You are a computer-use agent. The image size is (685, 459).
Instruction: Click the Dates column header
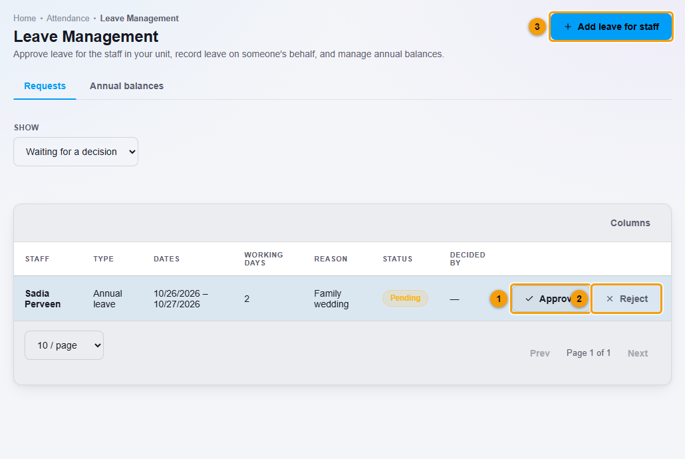point(166,259)
